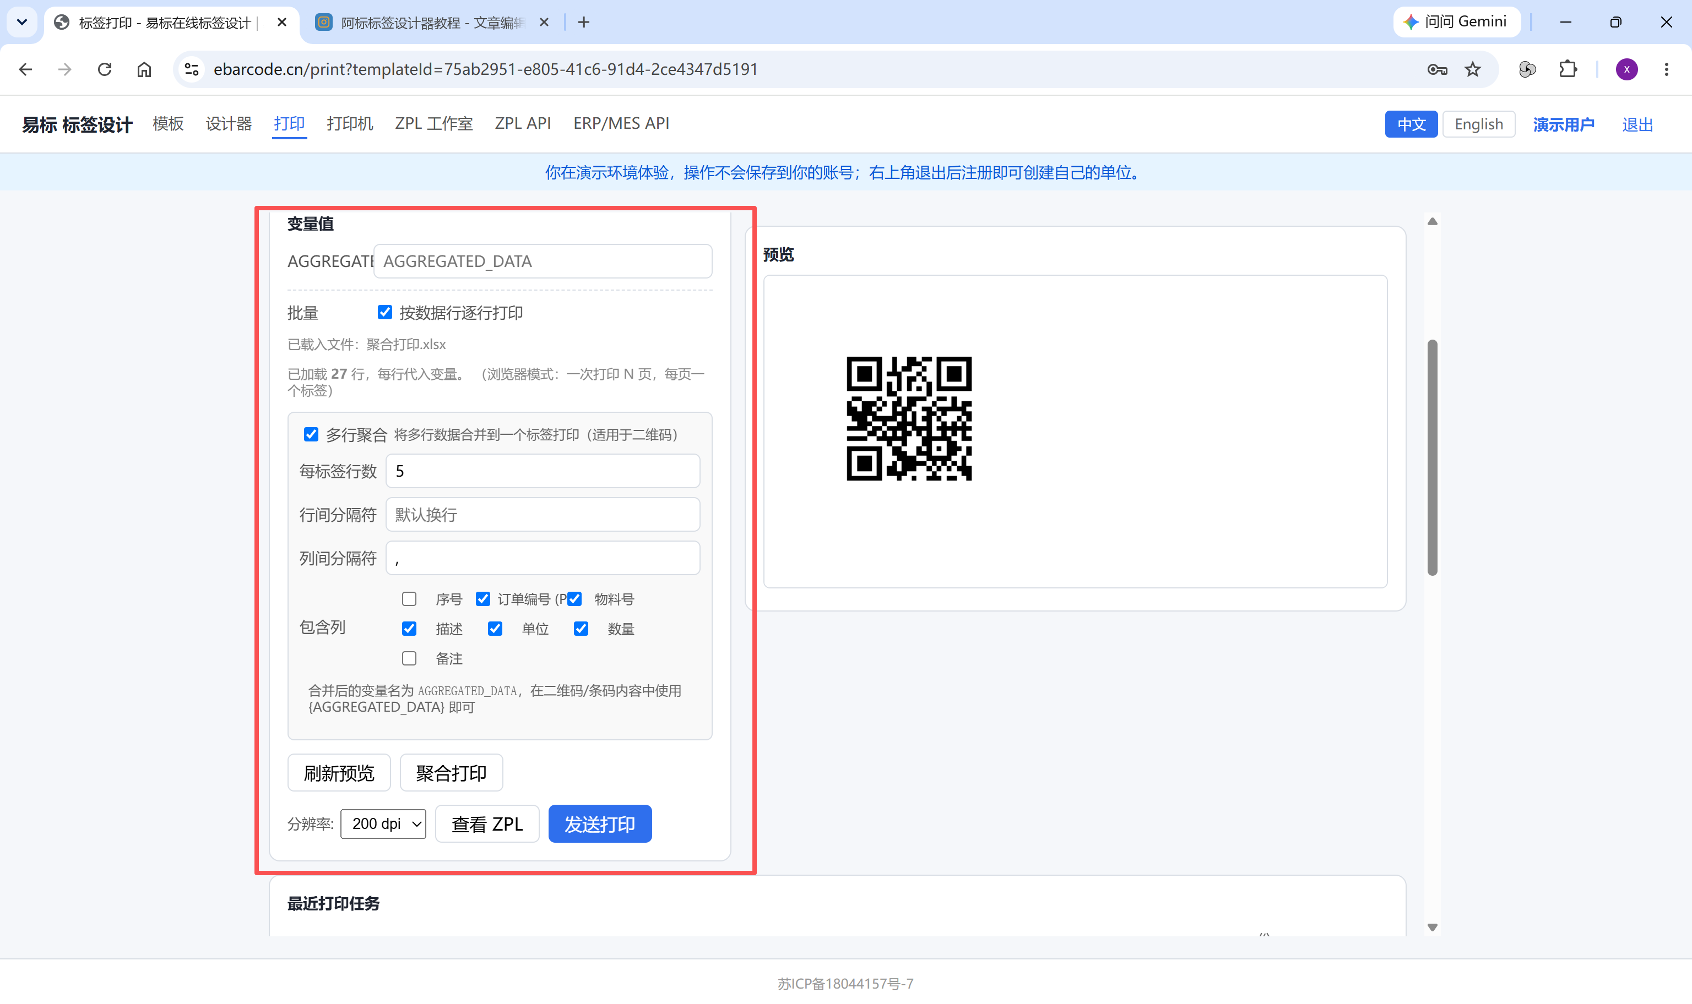Uncheck the 订单编号 column checkbox
Viewport: 1692px width, 1004px height.
[482, 599]
